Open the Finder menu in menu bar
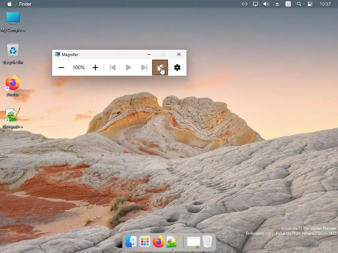This screenshot has height=253, width=338. coord(25,4)
